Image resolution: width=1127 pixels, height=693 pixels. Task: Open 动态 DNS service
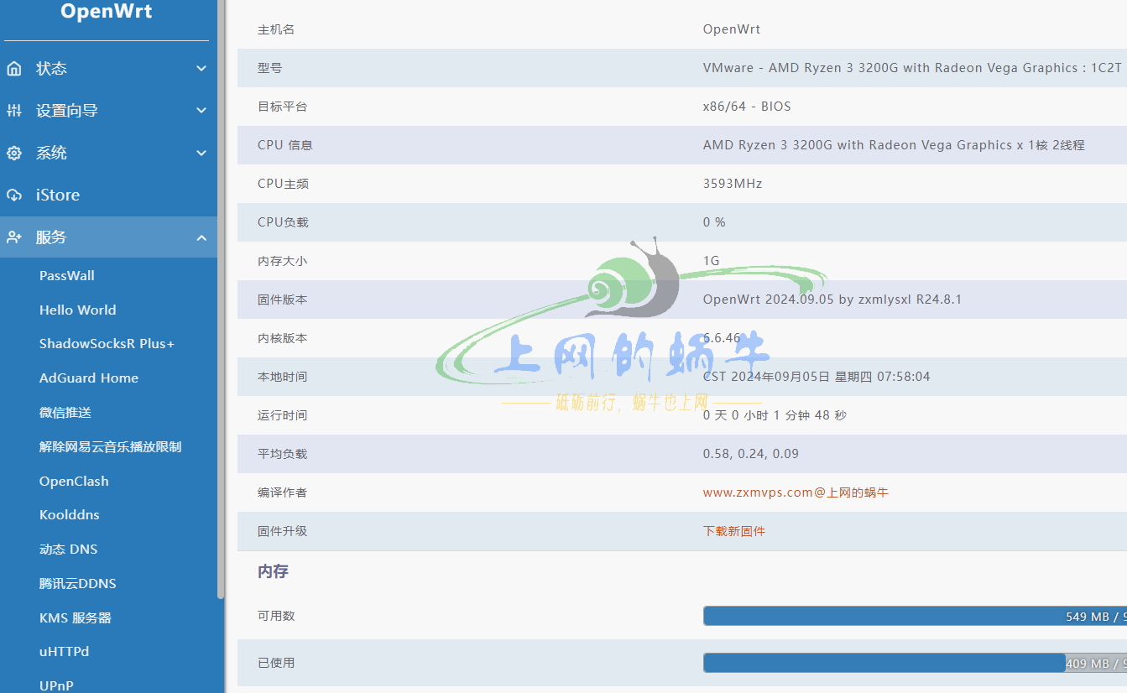point(69,550)
